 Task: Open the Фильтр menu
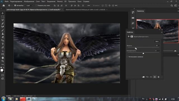pyautogui.click(x=60, y=1)
